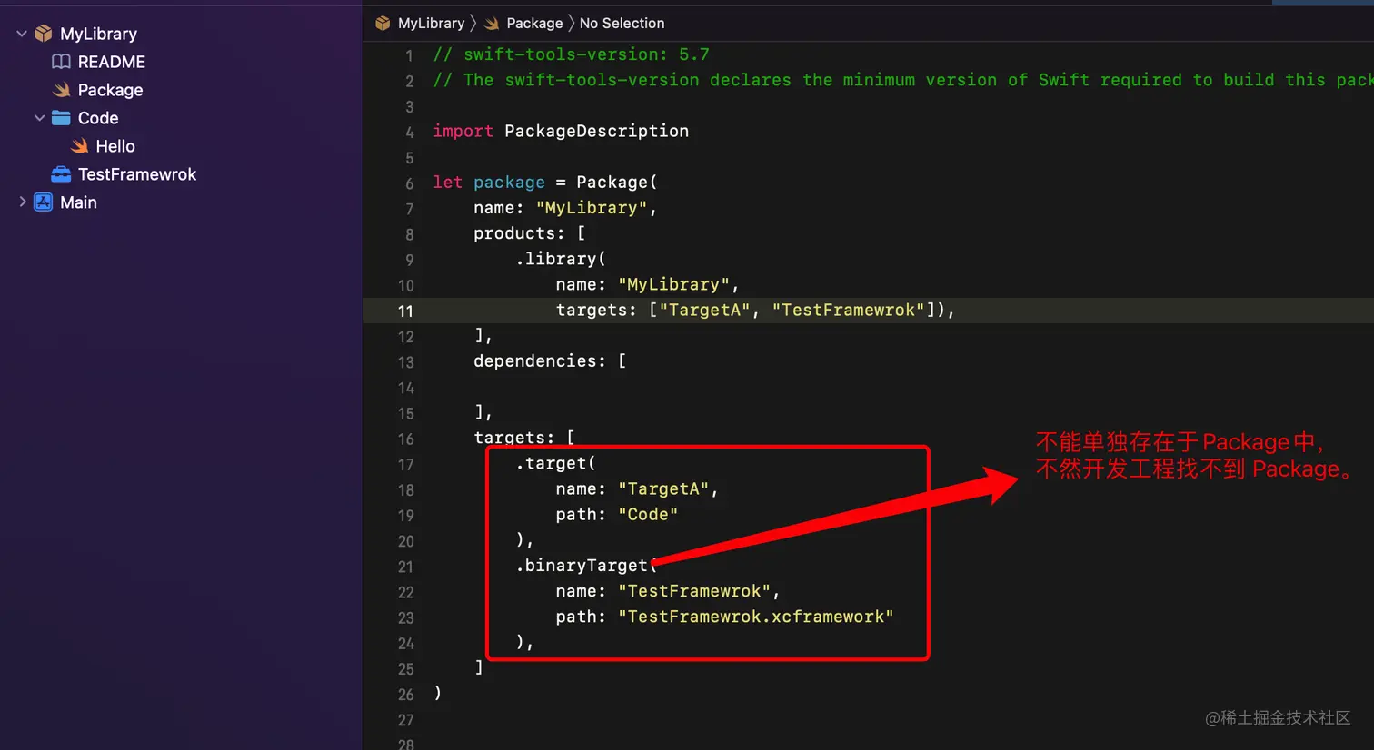Image resolution: width=1374 pixels, height=750 pixels.
Task: Click the targets: [ line 16
Action: [523, 438]
